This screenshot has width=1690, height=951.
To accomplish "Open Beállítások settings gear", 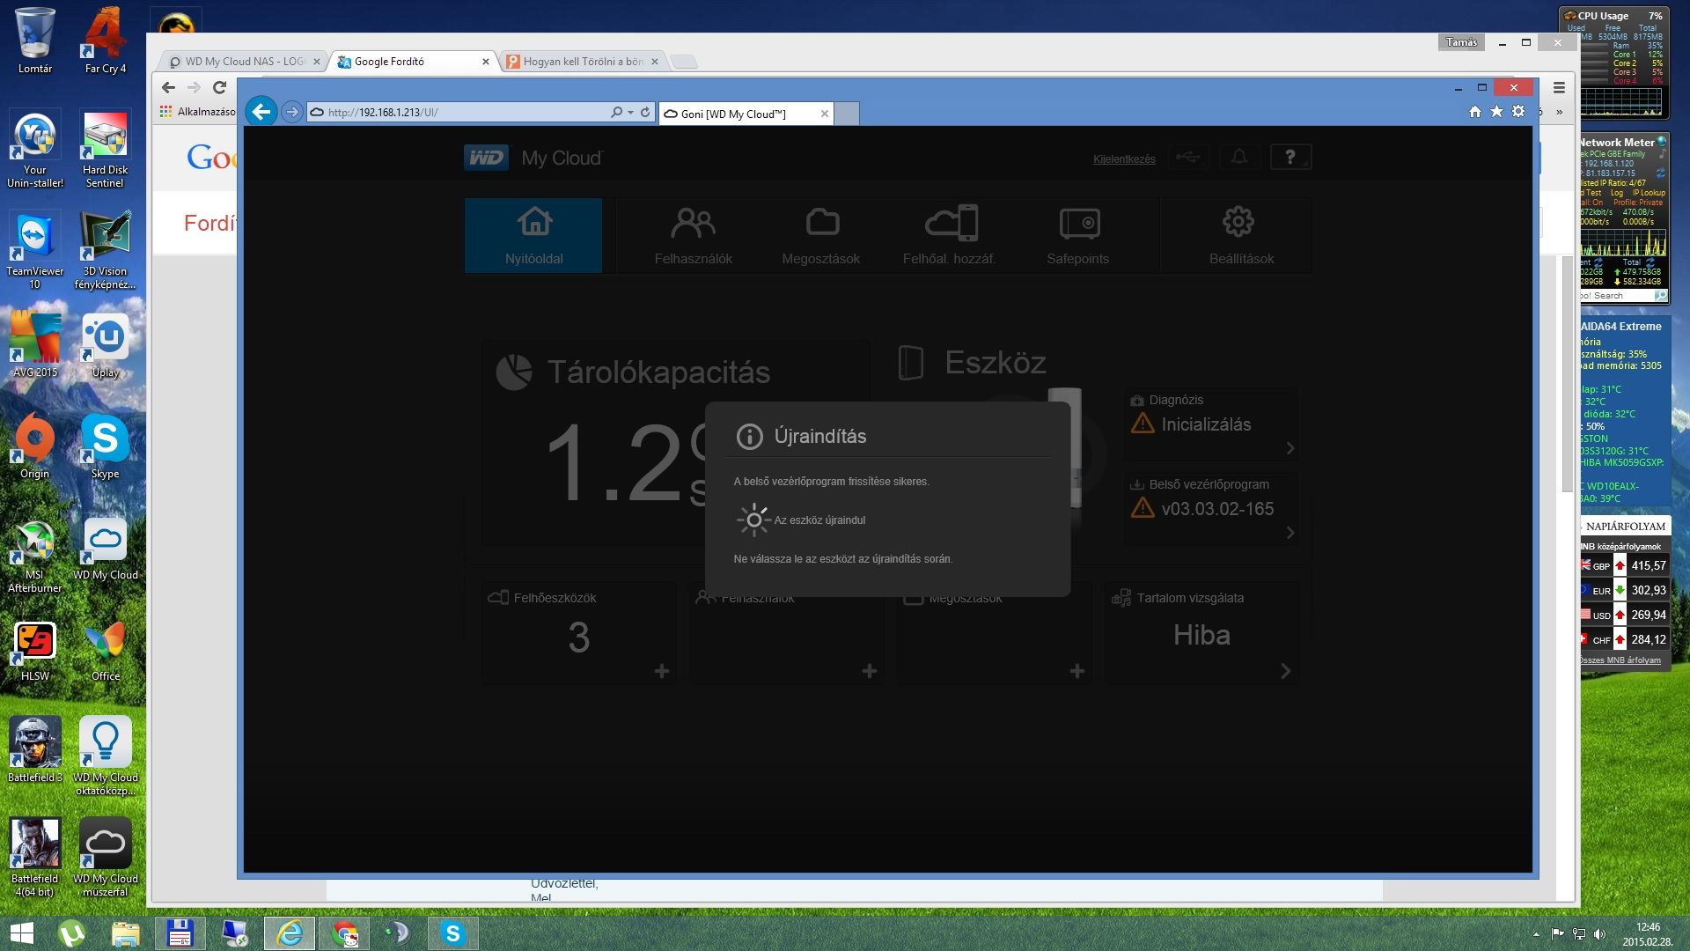I will [x=1240, y=234].
